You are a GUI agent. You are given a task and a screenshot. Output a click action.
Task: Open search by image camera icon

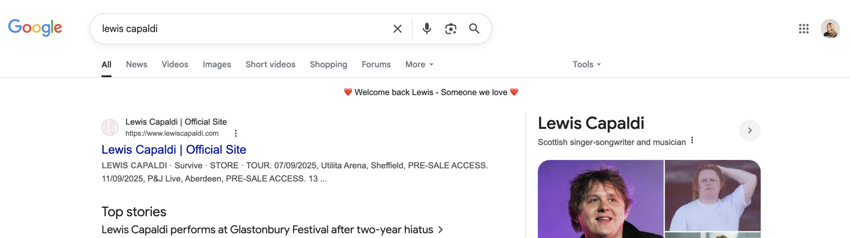(451, 29)
